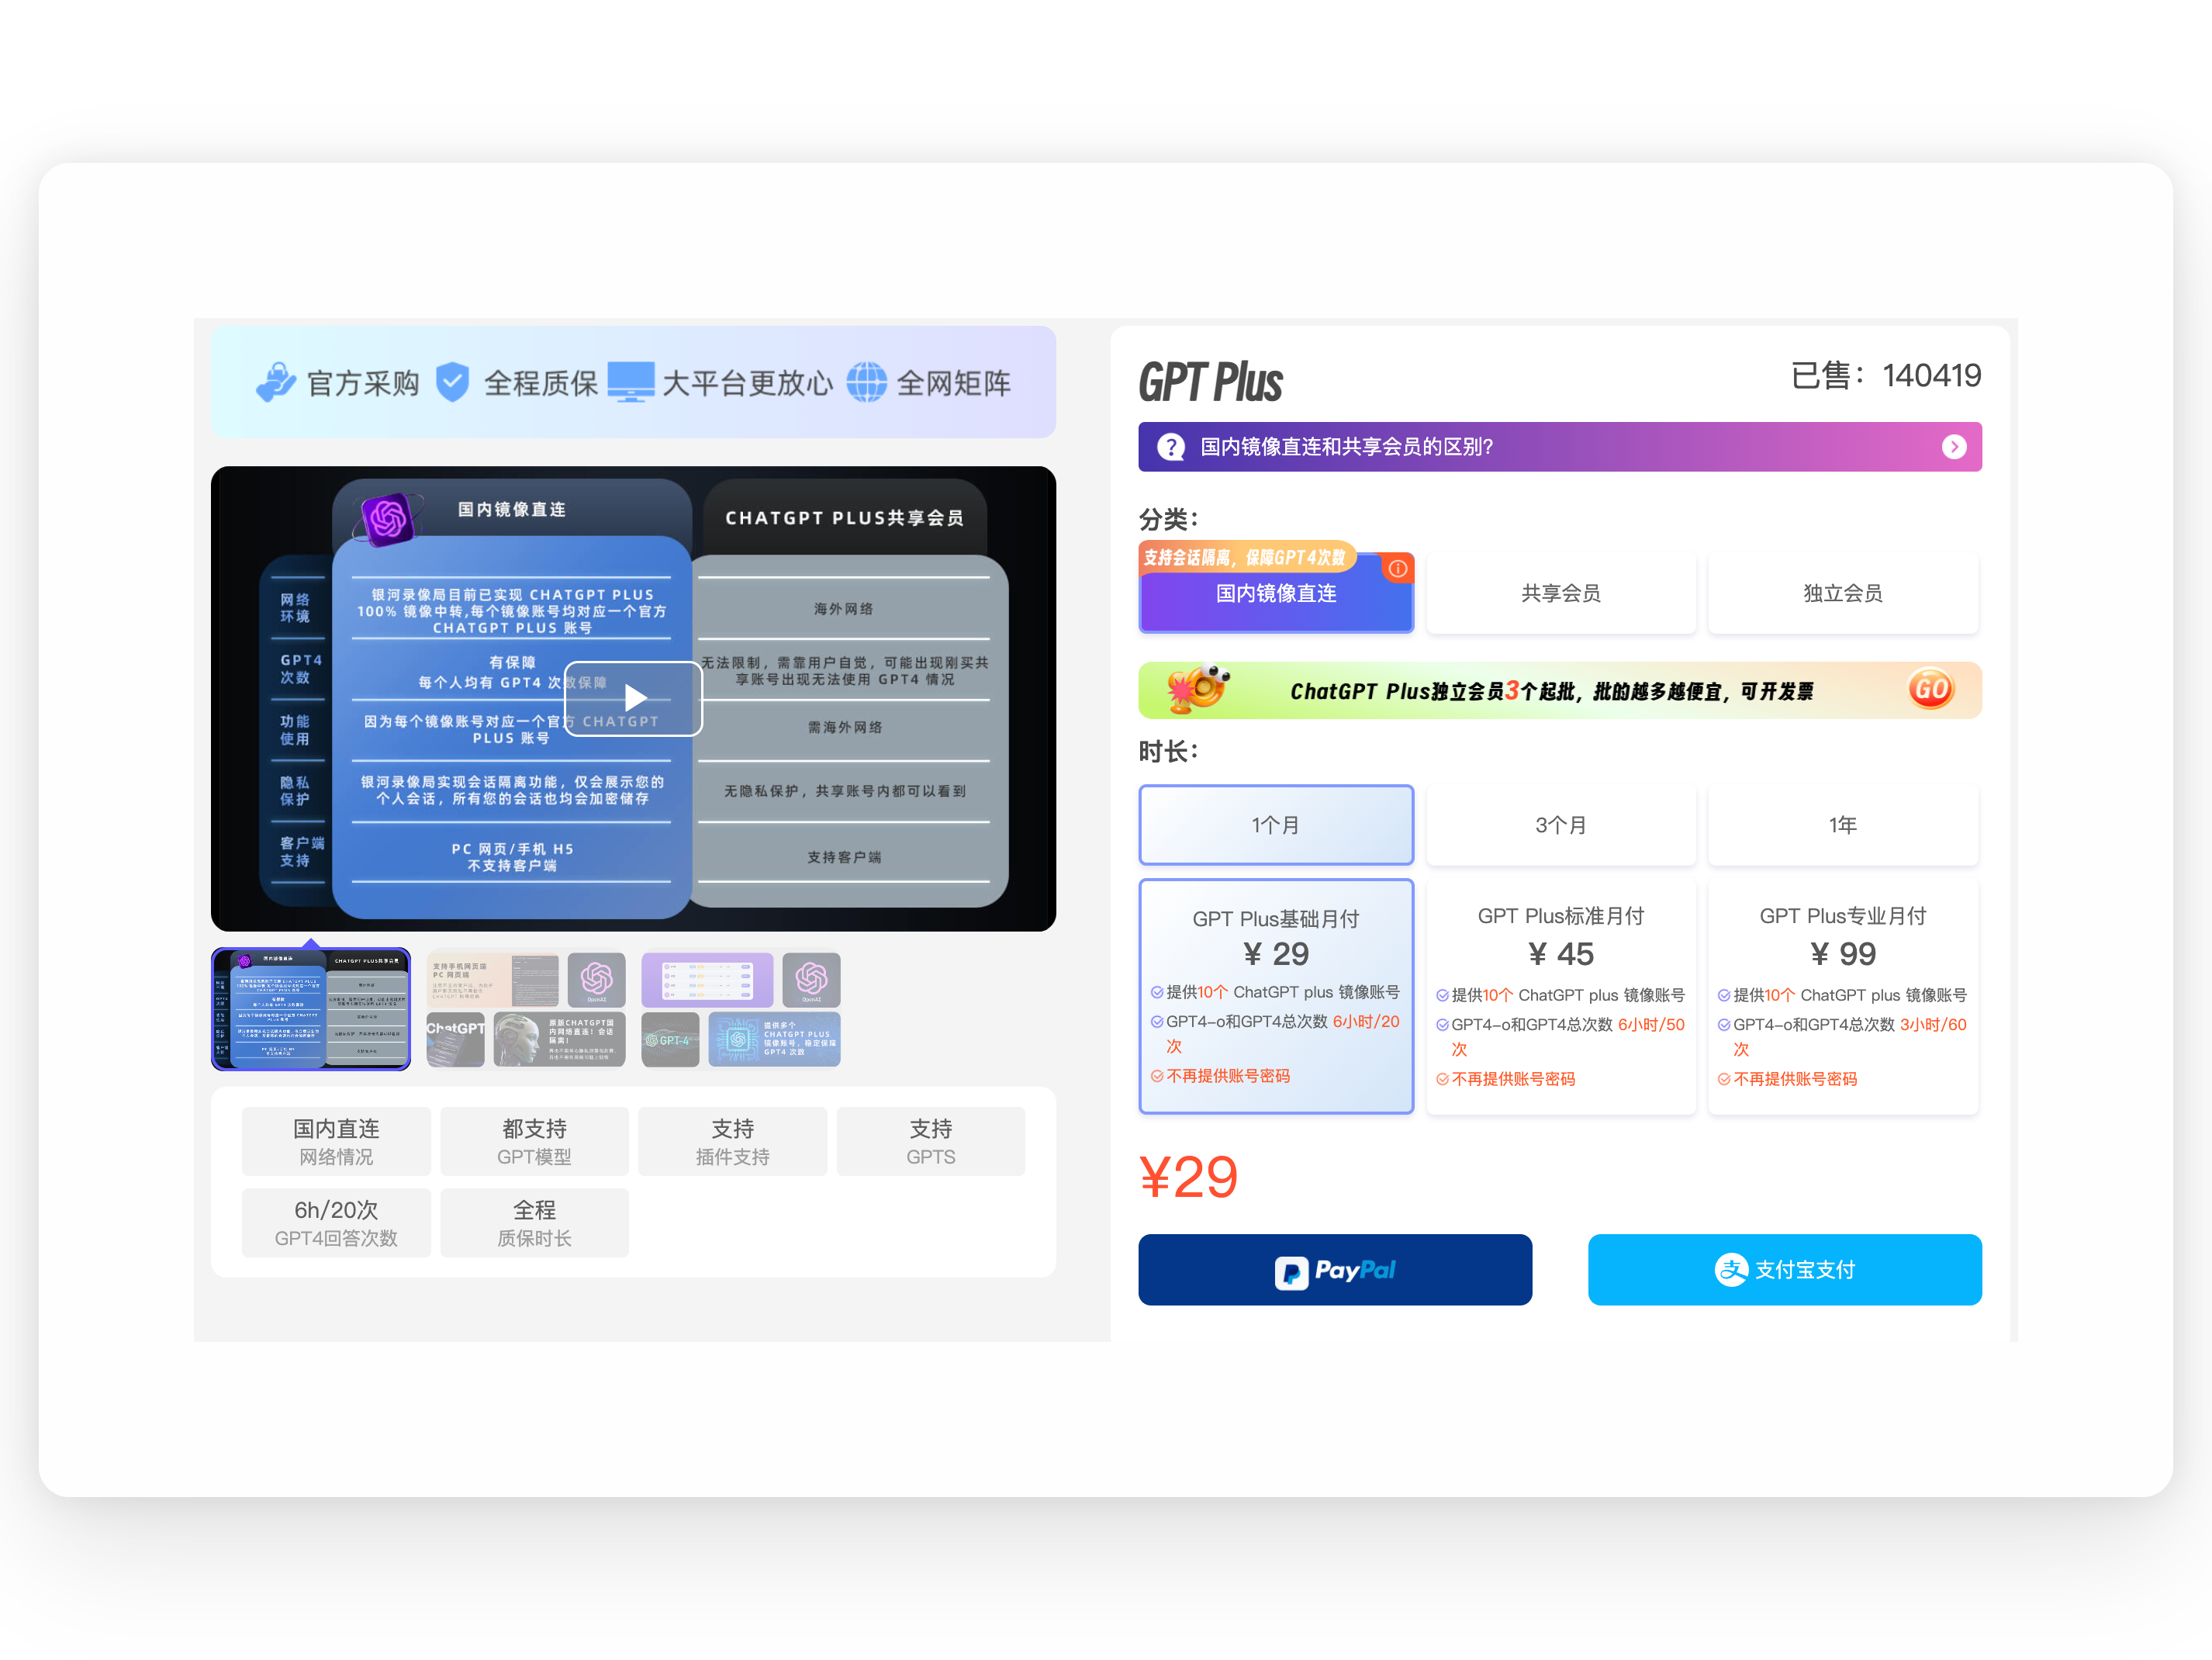This screenshot has height=1660, width=2212.
Task: Click the mascot icon on promo banner
Action: (x=1198, y=689)
